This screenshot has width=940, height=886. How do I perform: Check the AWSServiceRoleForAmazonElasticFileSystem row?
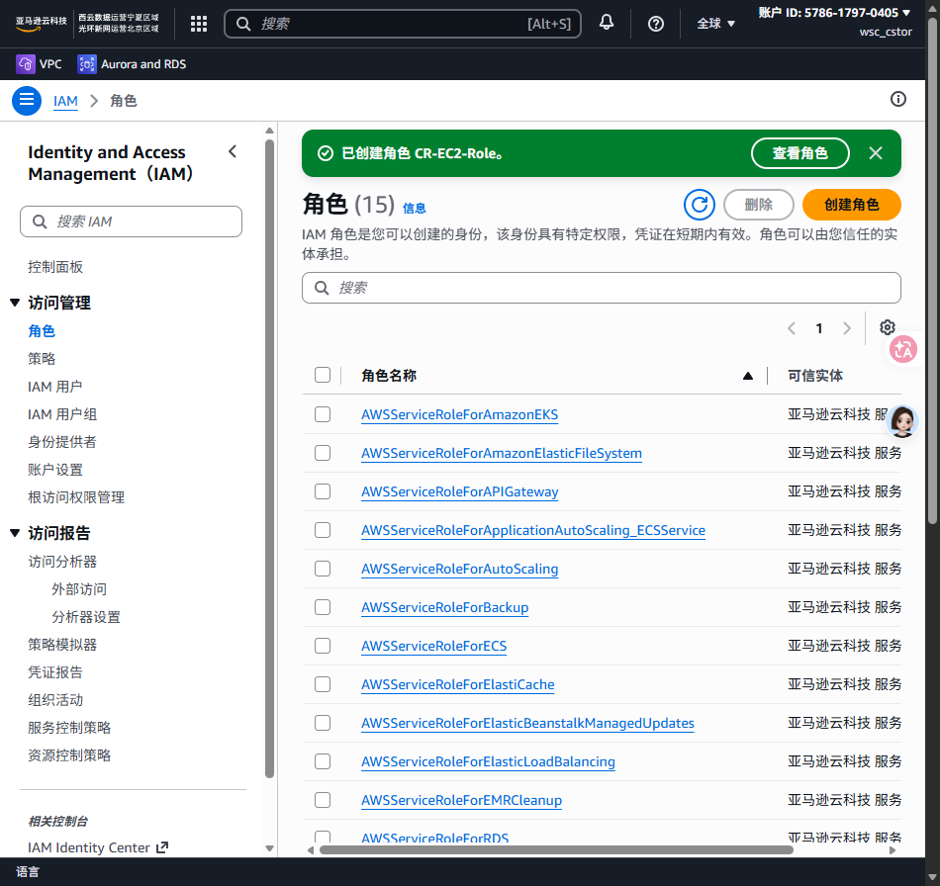tap(323, 453)
